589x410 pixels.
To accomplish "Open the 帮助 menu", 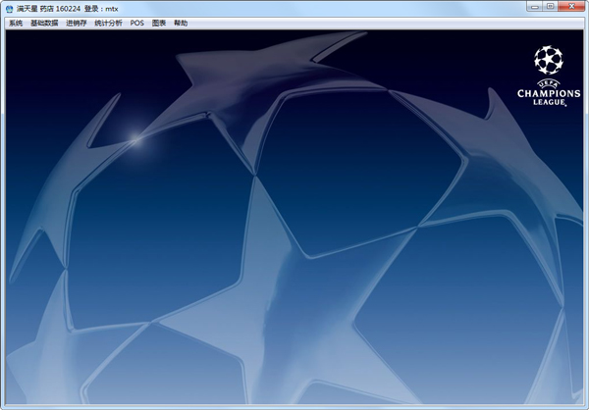I will pos(181,24).
